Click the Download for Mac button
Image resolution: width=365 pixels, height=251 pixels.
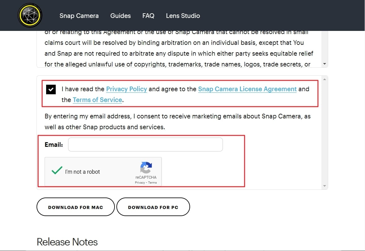point(76,207)
